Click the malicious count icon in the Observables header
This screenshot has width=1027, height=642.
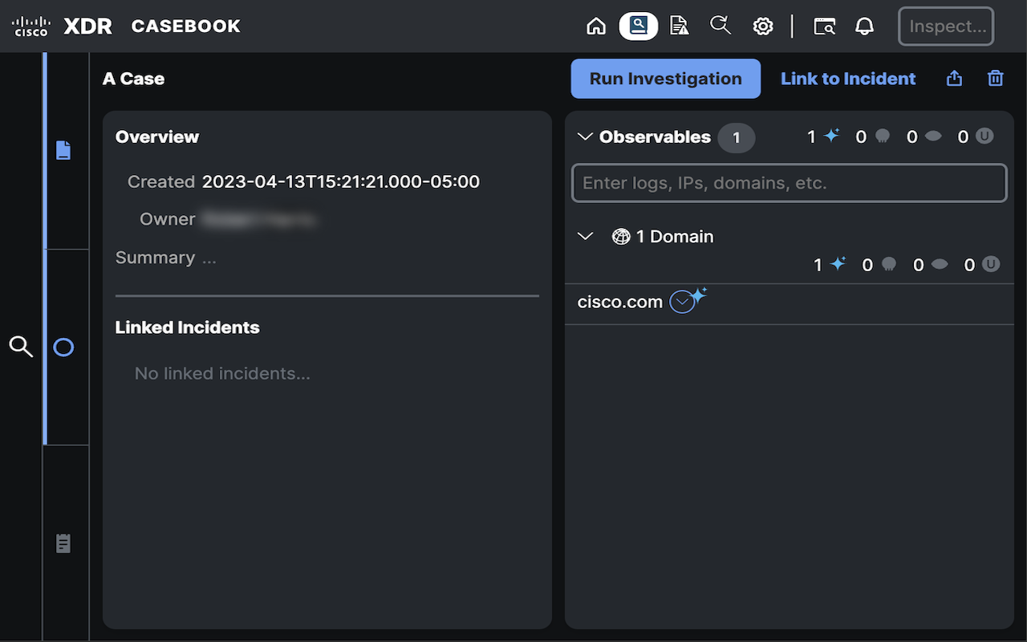[x=883, y=136]
